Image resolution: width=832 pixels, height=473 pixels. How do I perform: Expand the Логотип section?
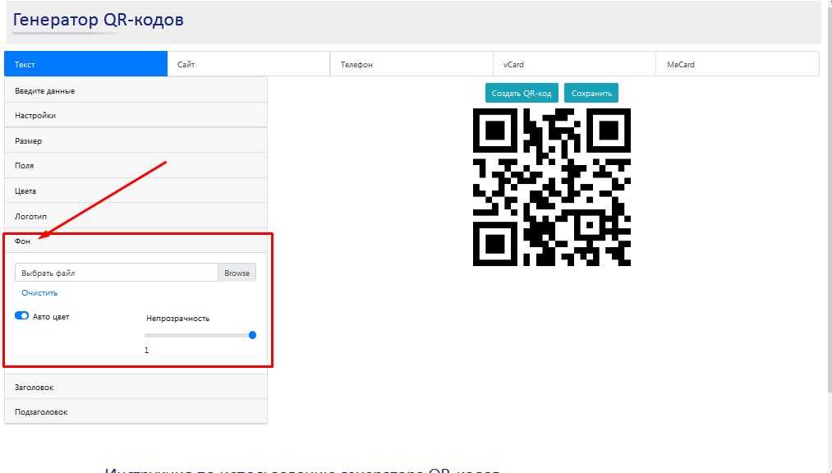coord(136,216)
